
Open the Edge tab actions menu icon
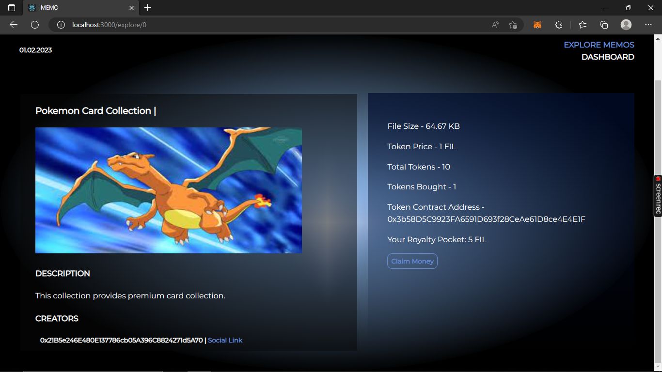point(12,8)
